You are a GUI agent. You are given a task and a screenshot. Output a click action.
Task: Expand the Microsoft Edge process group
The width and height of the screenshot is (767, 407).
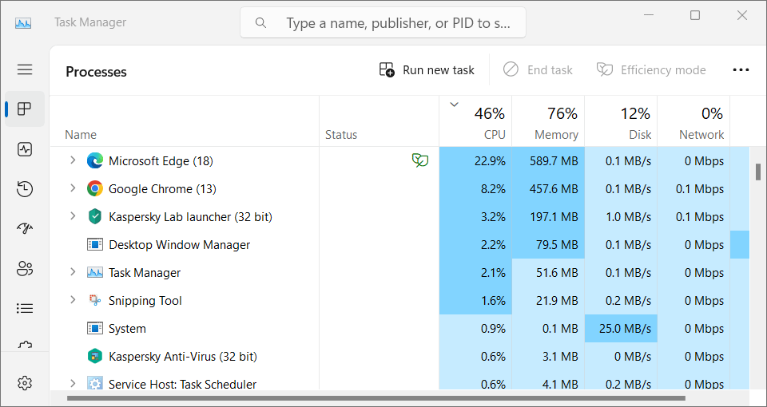pos(73,160)
